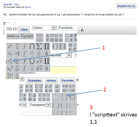Image resolution: width=139 pixels, height=127 pixels.
Task: Click the Clear button
Action: point(24,29)
